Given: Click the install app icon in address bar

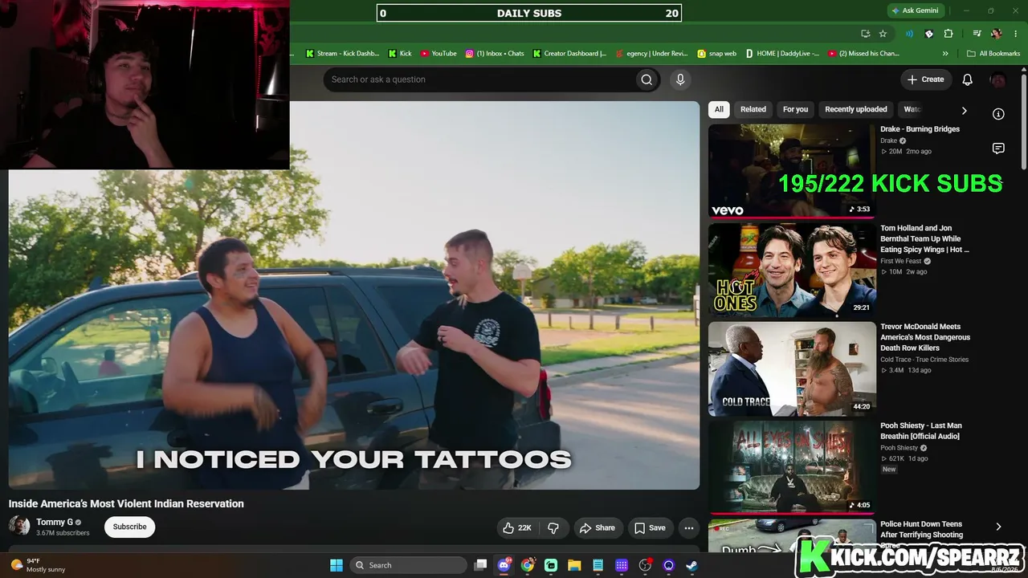Looking at the screenshot, I should (x=865, y=34).
